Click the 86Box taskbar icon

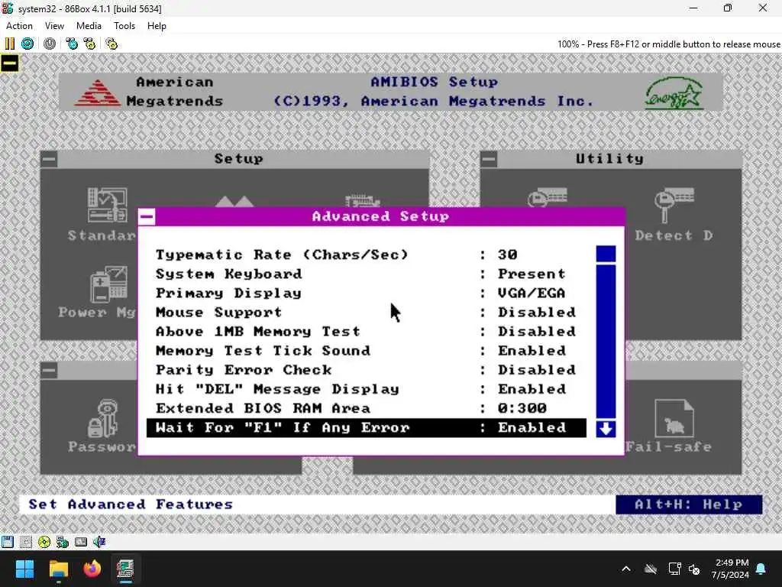click(125, 569)
